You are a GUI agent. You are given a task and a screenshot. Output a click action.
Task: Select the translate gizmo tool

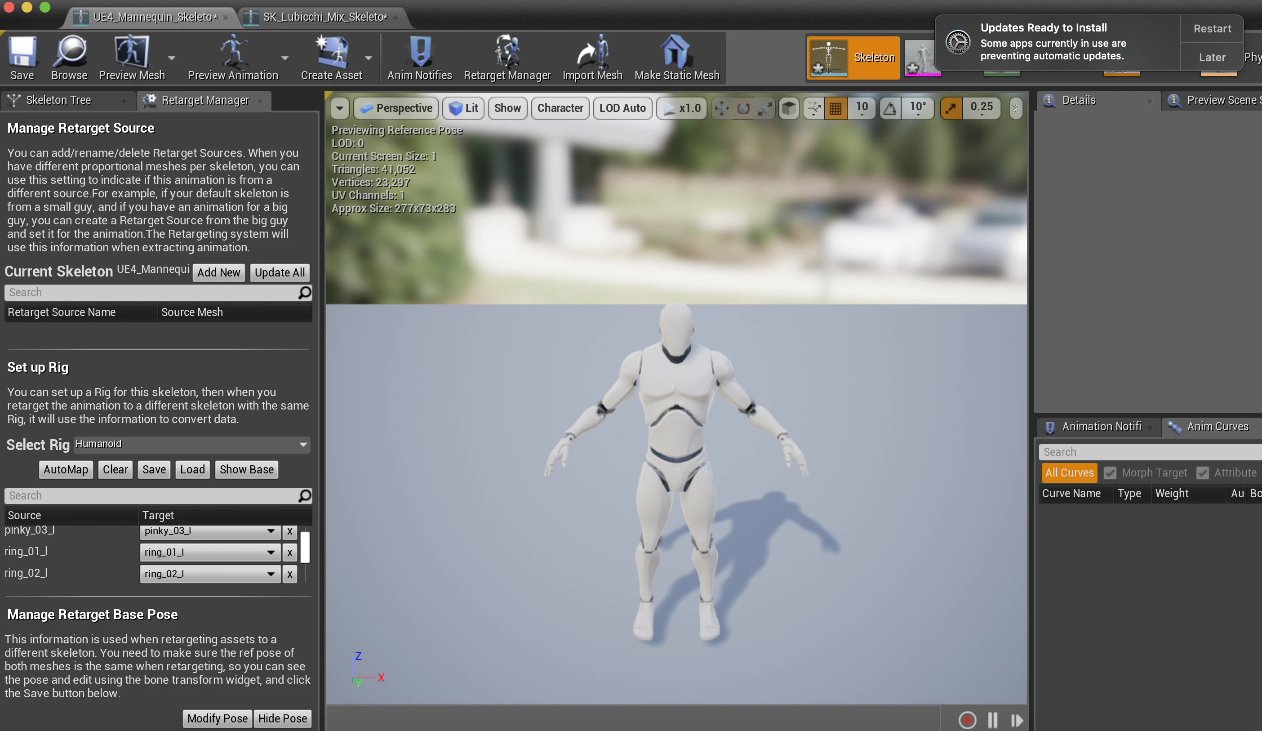coord(722,108)
